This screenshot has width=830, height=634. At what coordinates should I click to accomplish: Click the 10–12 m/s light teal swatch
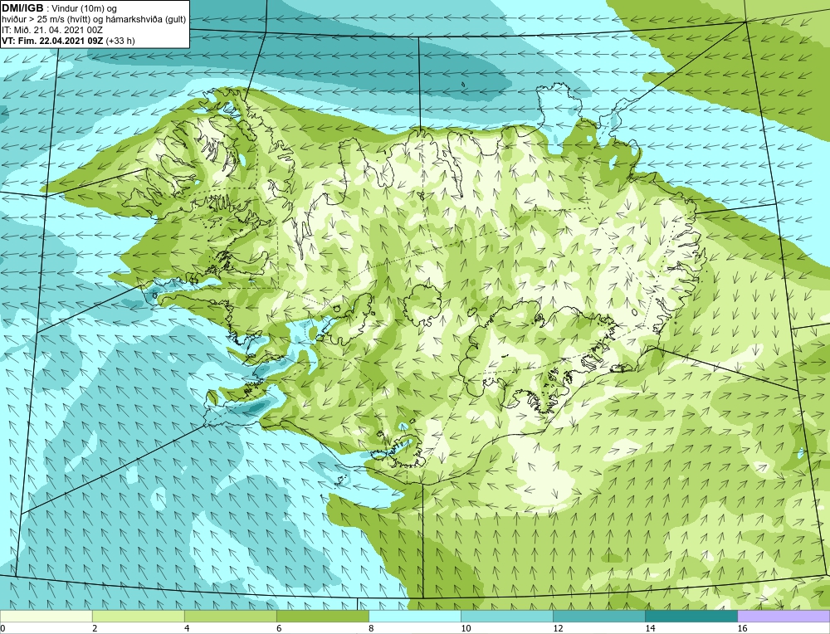[507, 616]
